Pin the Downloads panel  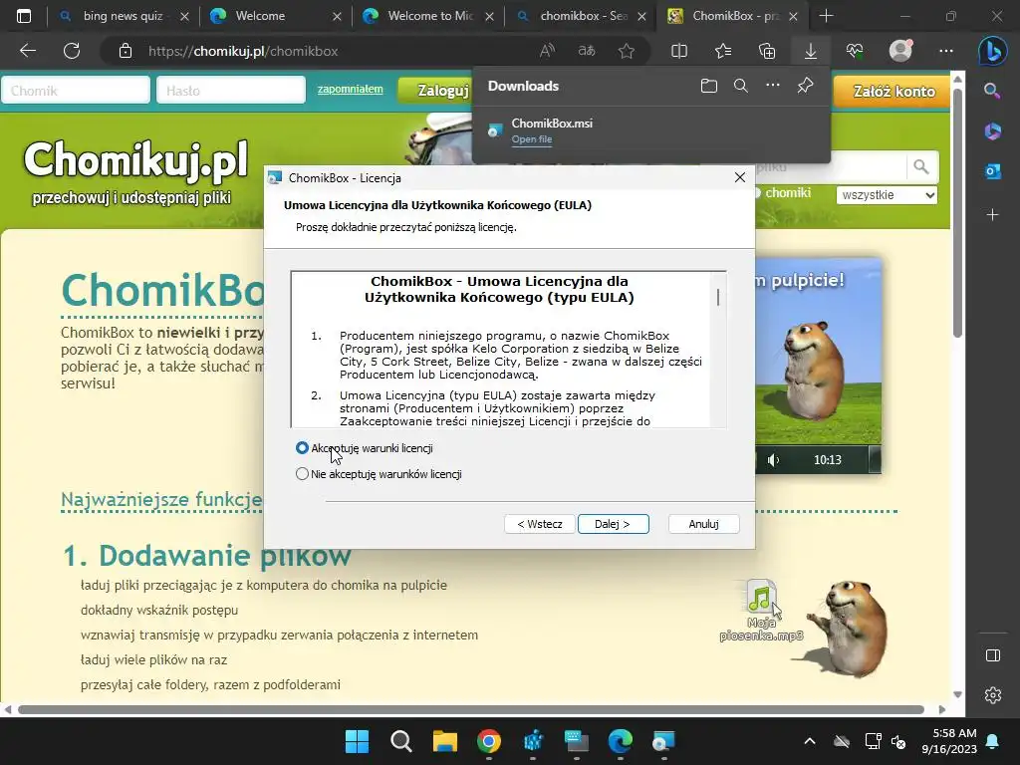coord(805,86)
